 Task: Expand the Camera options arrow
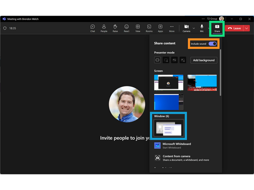[x=194, y=28]
